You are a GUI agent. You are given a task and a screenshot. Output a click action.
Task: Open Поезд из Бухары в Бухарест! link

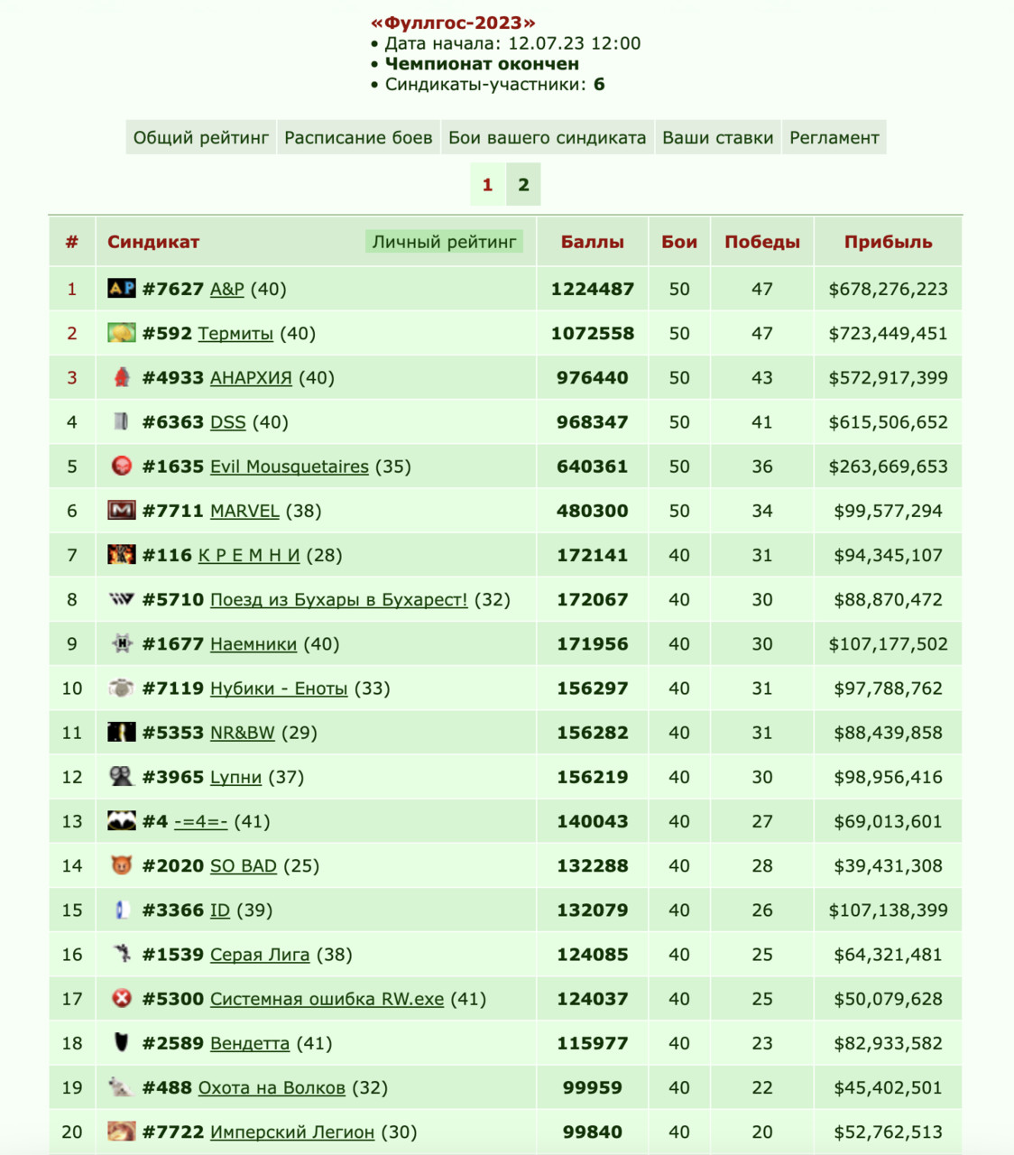[x=339, y=599]
